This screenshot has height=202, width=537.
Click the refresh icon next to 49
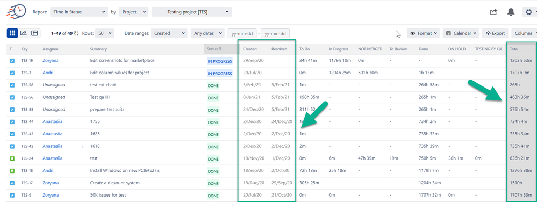(76, 33)
